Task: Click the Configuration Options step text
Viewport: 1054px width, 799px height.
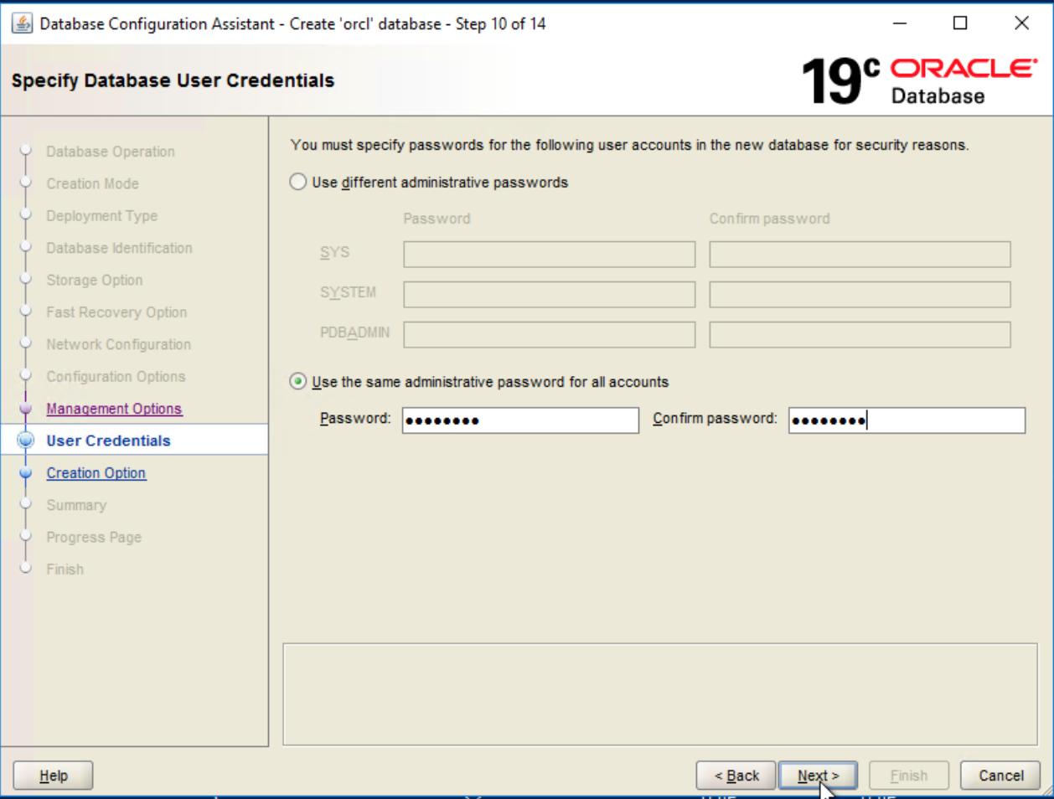Action: [x=116, y=377]
